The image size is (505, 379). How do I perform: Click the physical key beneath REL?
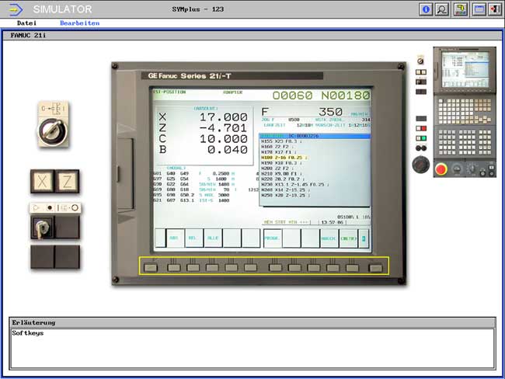coord(193,268)
